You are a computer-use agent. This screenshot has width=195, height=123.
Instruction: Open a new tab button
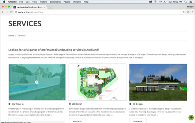[50, 7]
